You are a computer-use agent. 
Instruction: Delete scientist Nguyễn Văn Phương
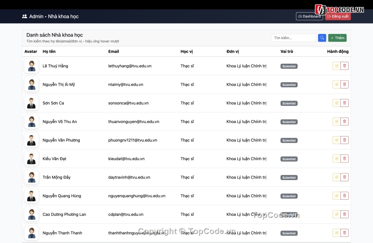click(344, 140)
